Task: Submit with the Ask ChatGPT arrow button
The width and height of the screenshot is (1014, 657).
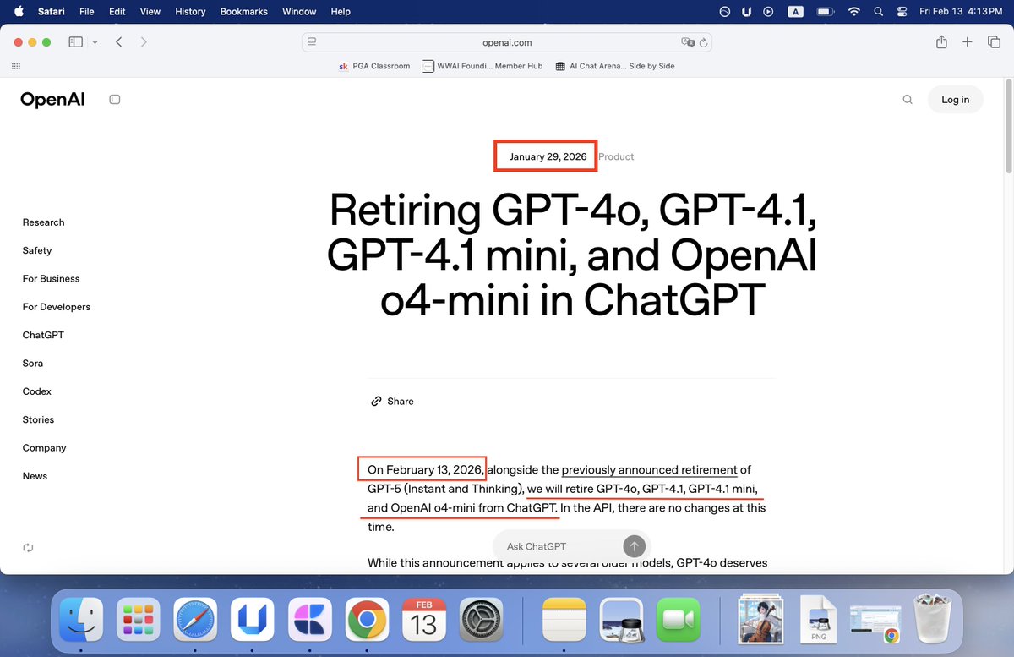Action: (634, 546)
